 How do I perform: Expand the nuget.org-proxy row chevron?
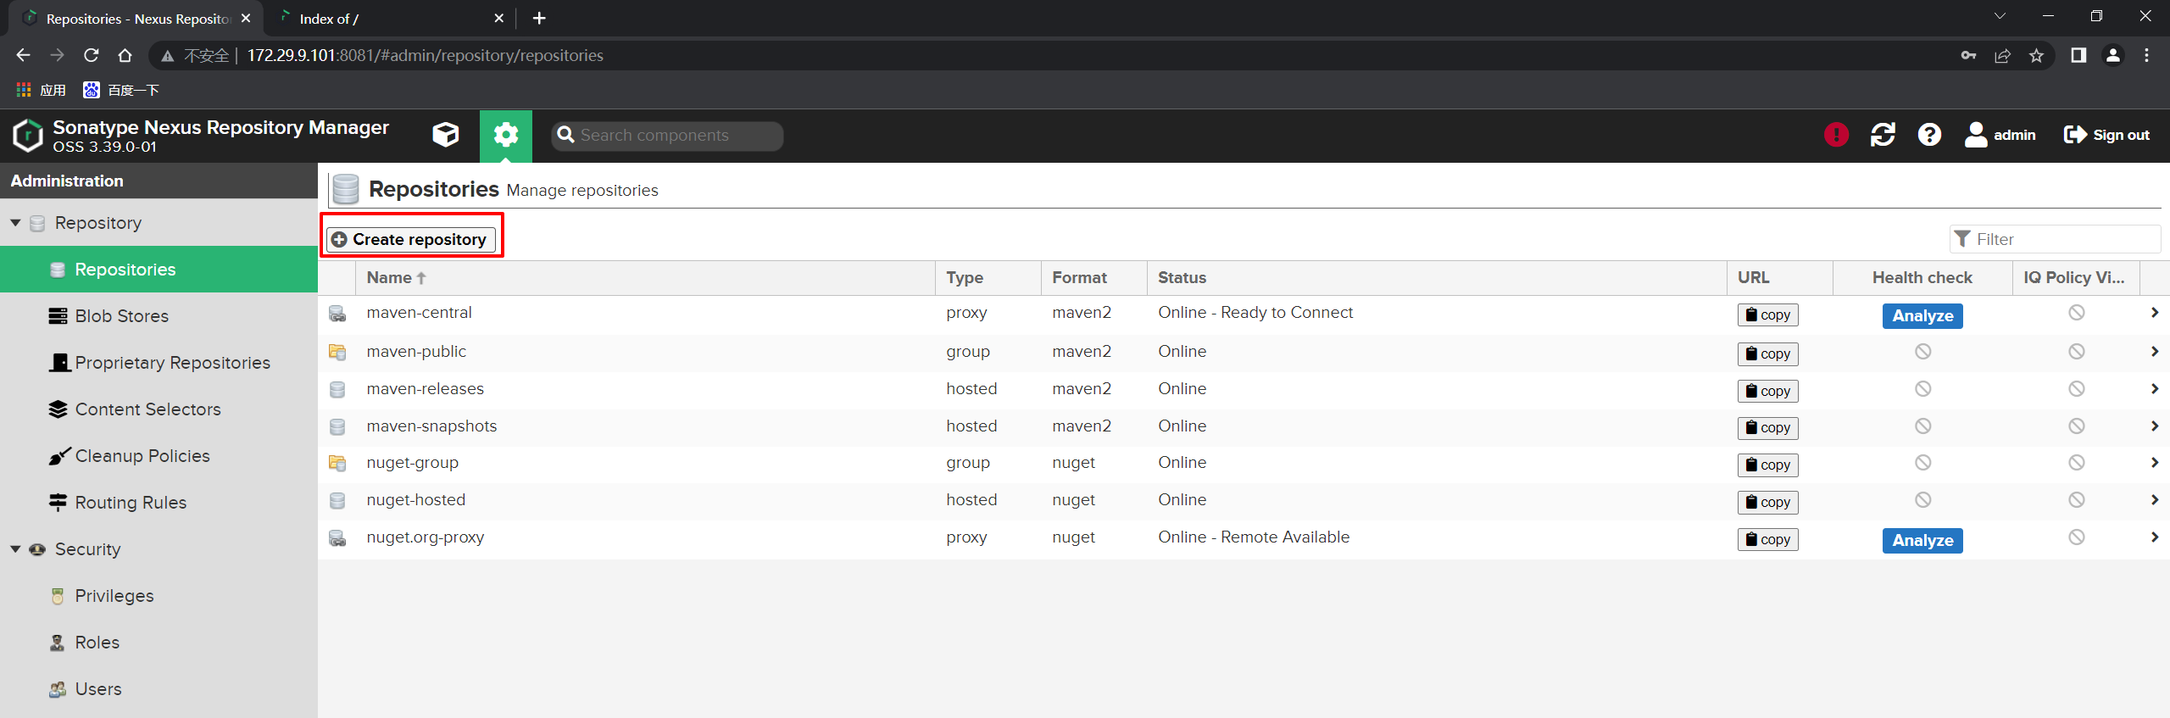click(2154, 537)
